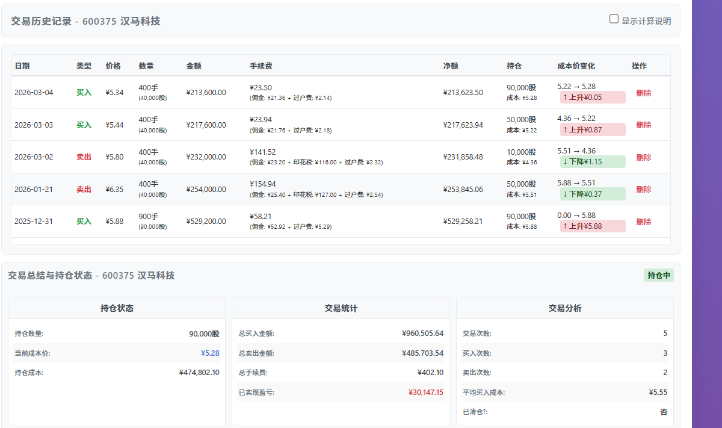Image resolution: width=722 pixels, height=428 pixels.
Task: Click the 日期 column header
Action: click(22, 66)
